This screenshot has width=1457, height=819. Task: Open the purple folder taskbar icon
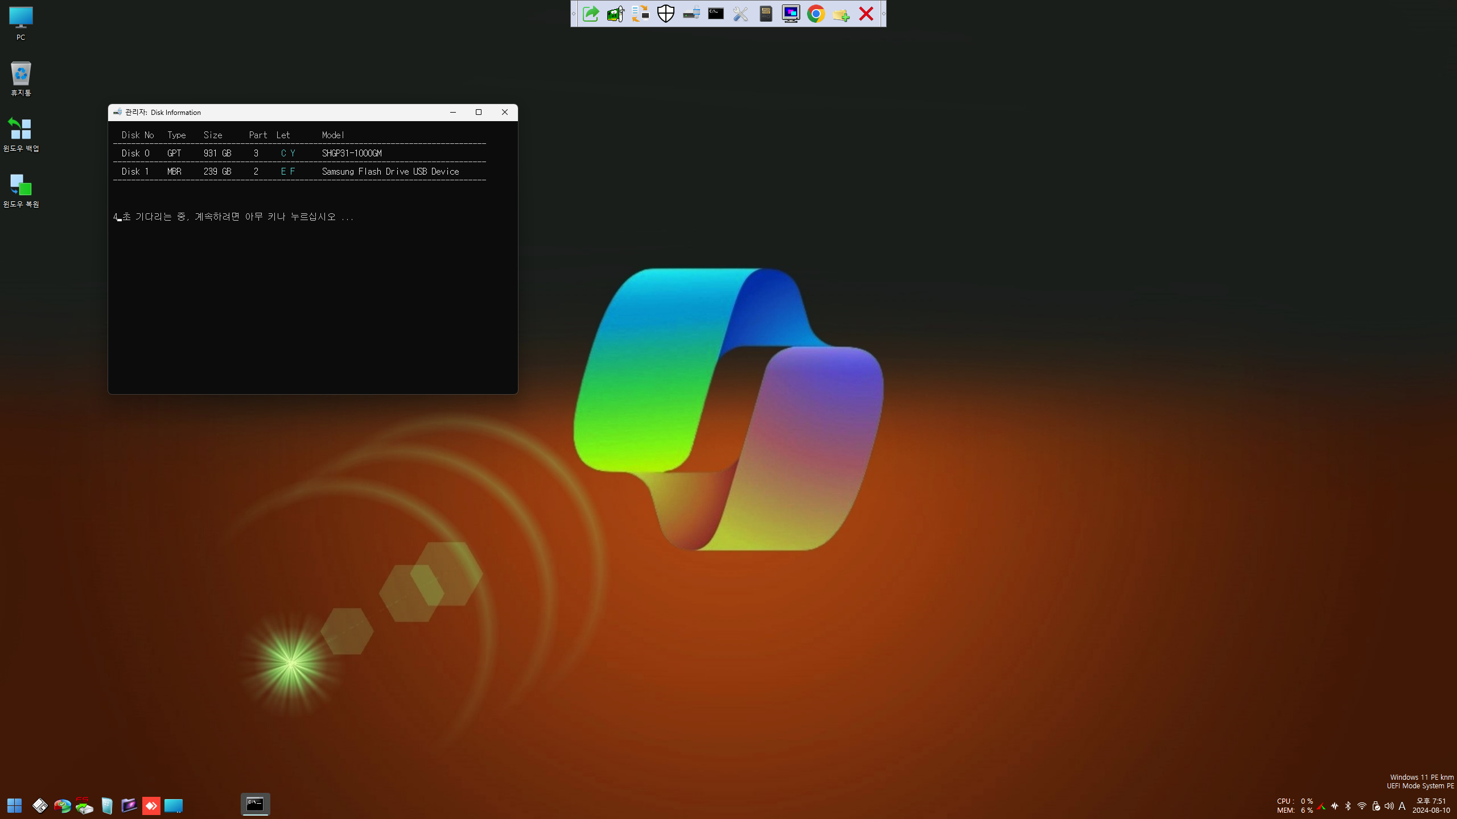129,805
